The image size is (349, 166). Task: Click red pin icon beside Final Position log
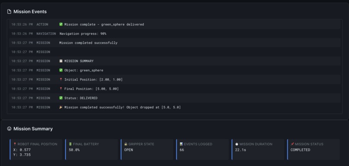61,89
